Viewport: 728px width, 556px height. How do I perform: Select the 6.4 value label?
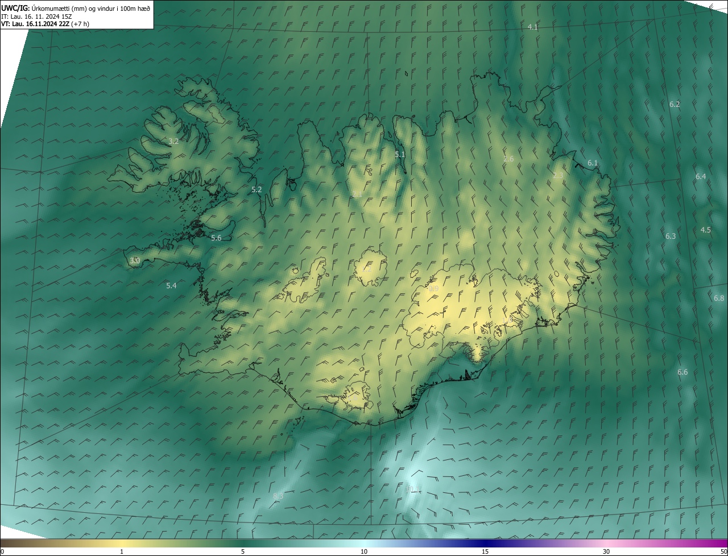[701, 176]
